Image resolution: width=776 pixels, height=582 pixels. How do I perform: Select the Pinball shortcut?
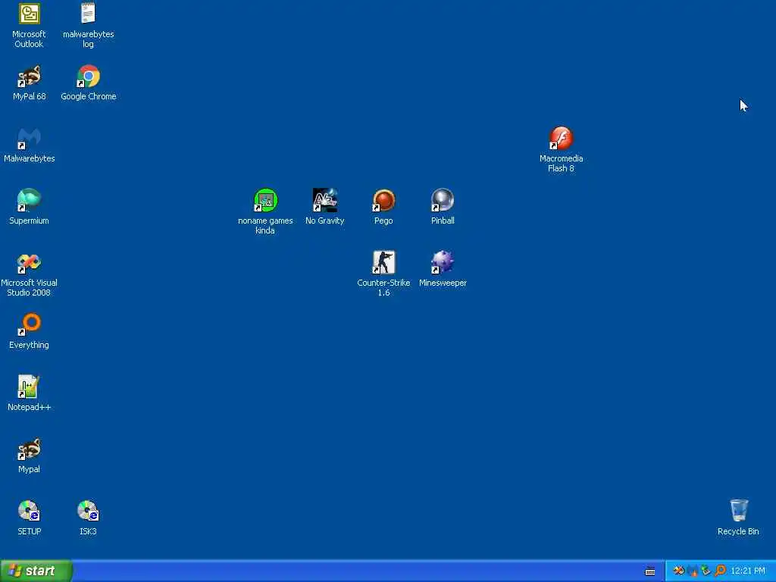pyautogui.click(x=443, y=207)
